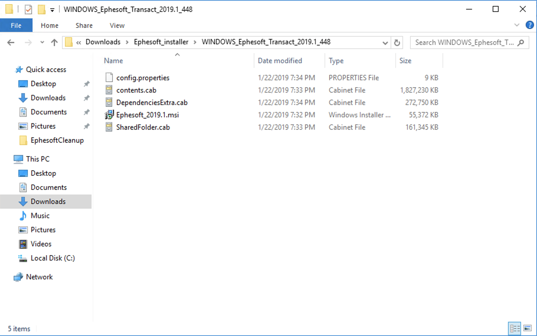The width and height of the screenshot is (537, 336).
Task: Open the File menu
Action: pyautogui.click(x=16, y=25)
